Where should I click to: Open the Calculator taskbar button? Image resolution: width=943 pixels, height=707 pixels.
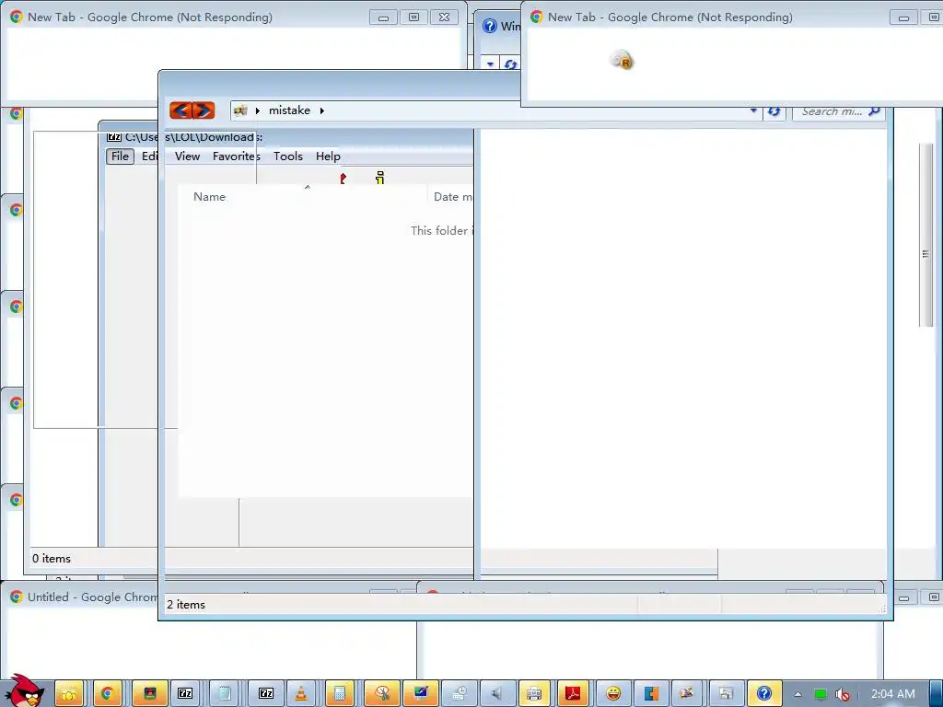[x=339, y=694]
